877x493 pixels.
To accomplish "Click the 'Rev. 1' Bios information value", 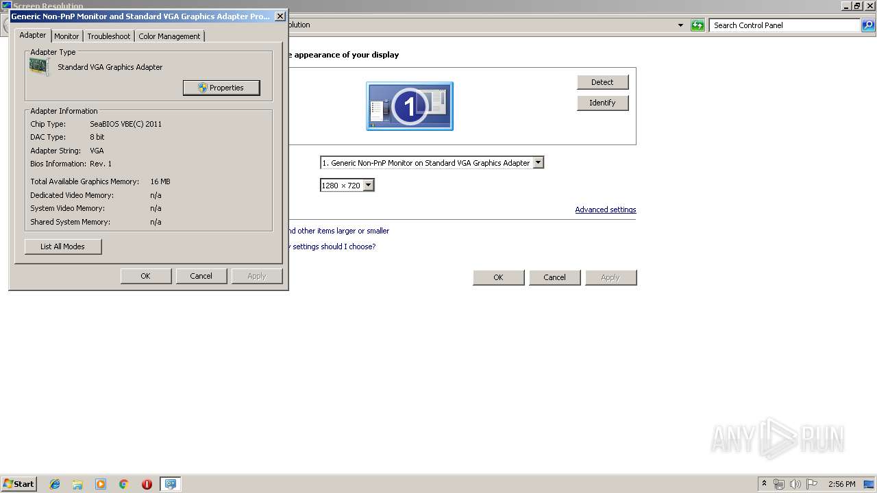I will click(x=101, y=164).
